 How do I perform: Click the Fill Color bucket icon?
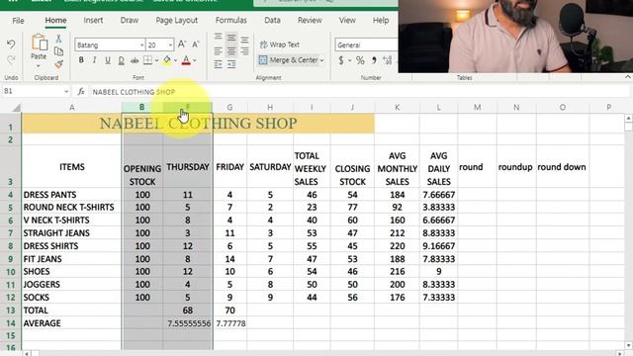tap(167, 60)
